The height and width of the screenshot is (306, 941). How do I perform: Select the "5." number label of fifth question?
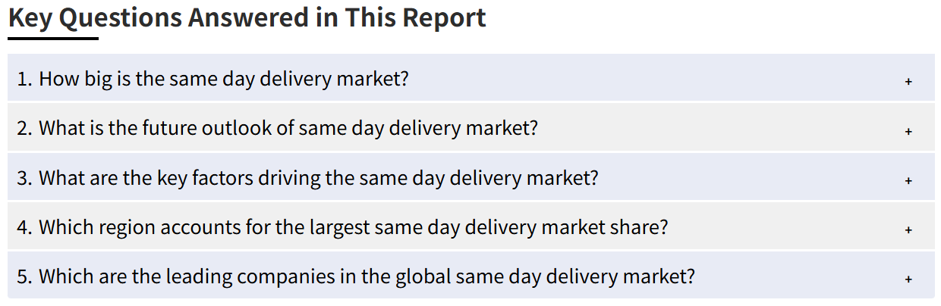click(24, 276)
